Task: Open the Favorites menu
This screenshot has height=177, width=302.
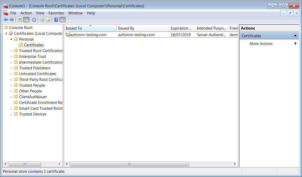Action: tap(56, 13)
